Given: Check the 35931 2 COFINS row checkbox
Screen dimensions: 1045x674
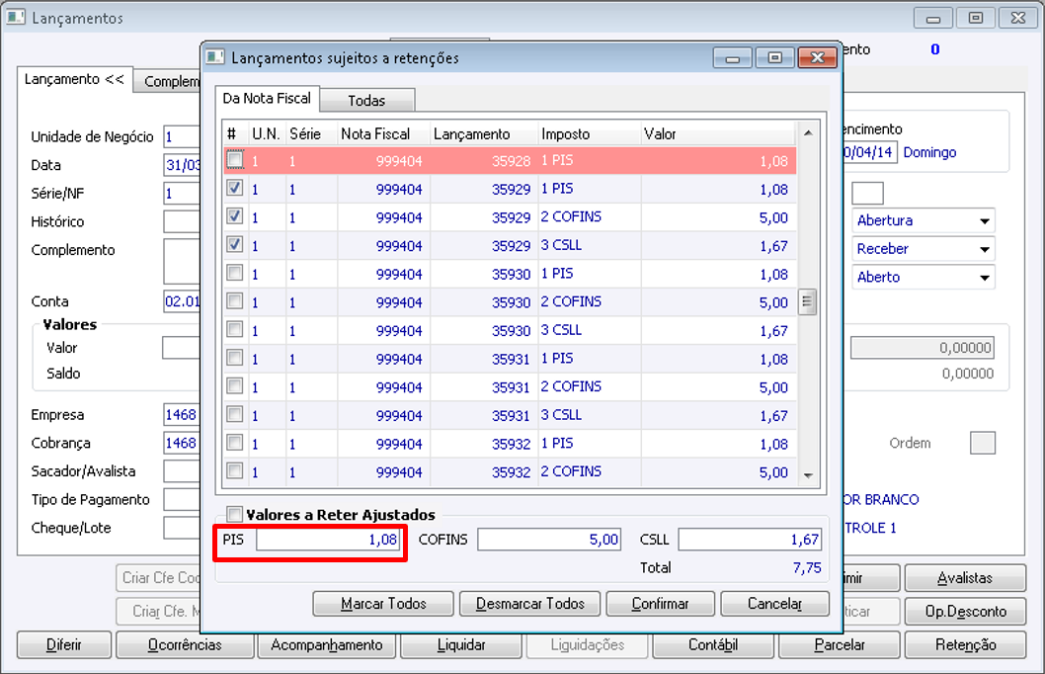Looking at the screenshot, I should click(x=235, y=386).
